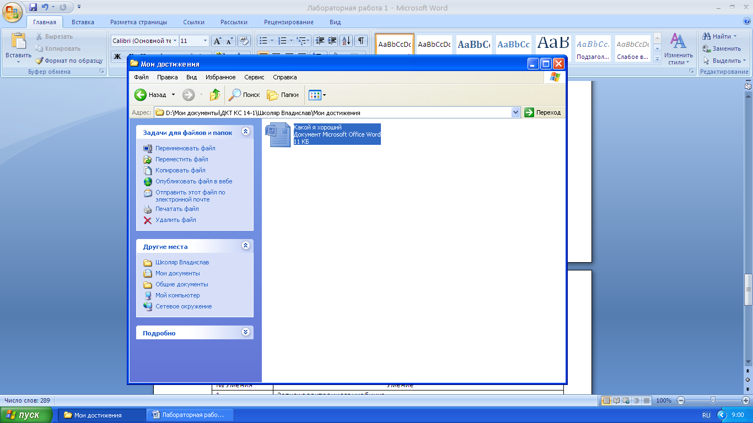The image size is (753, 423).
Task: Click the пуск Start button
Action: coord(26,415)
